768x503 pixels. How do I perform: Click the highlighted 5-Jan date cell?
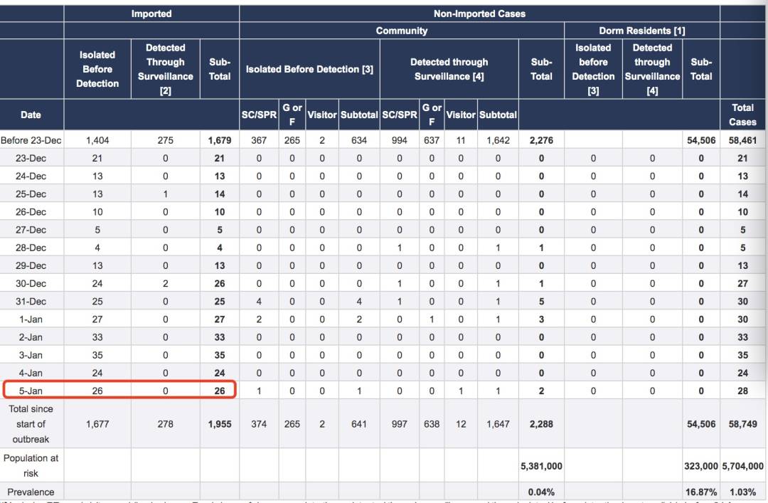coord(31,391)
